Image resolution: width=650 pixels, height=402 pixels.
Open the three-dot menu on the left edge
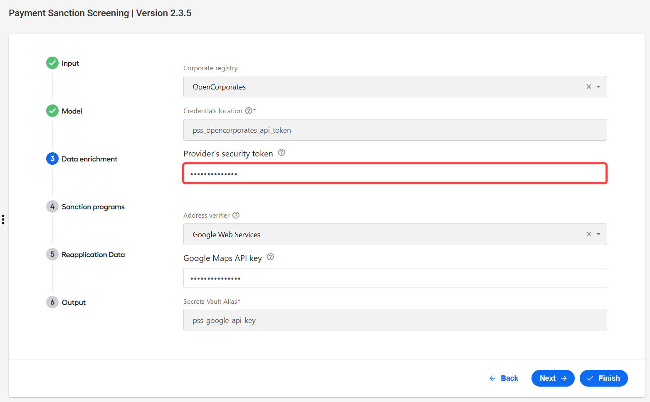(x=3, y=219)
